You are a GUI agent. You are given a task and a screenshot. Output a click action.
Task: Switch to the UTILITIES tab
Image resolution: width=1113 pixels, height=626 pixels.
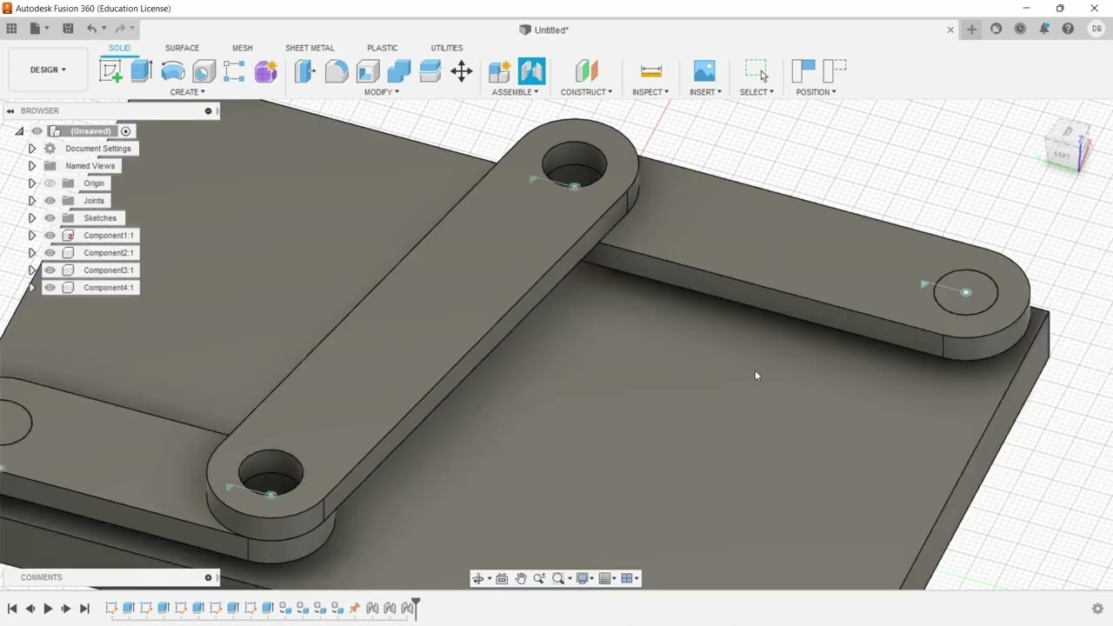[447, 48]
